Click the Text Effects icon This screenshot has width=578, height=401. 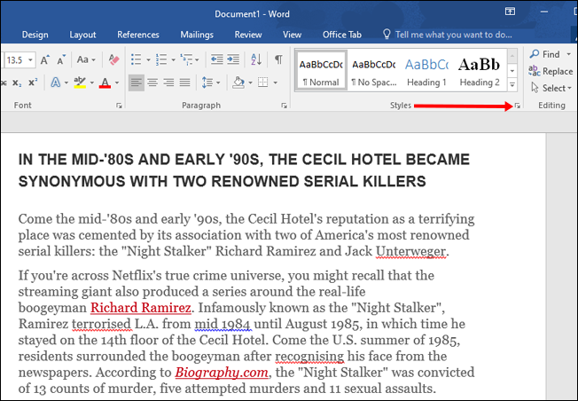click(56, 83)
